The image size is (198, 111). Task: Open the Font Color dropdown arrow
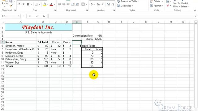coord(54,4)
